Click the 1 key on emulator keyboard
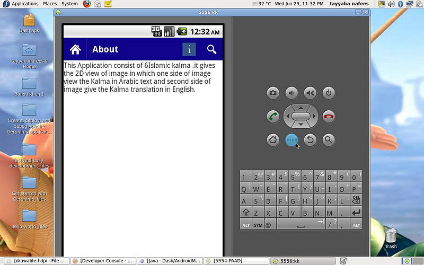Viewport: 424px width, 265px height. [246, 176]
